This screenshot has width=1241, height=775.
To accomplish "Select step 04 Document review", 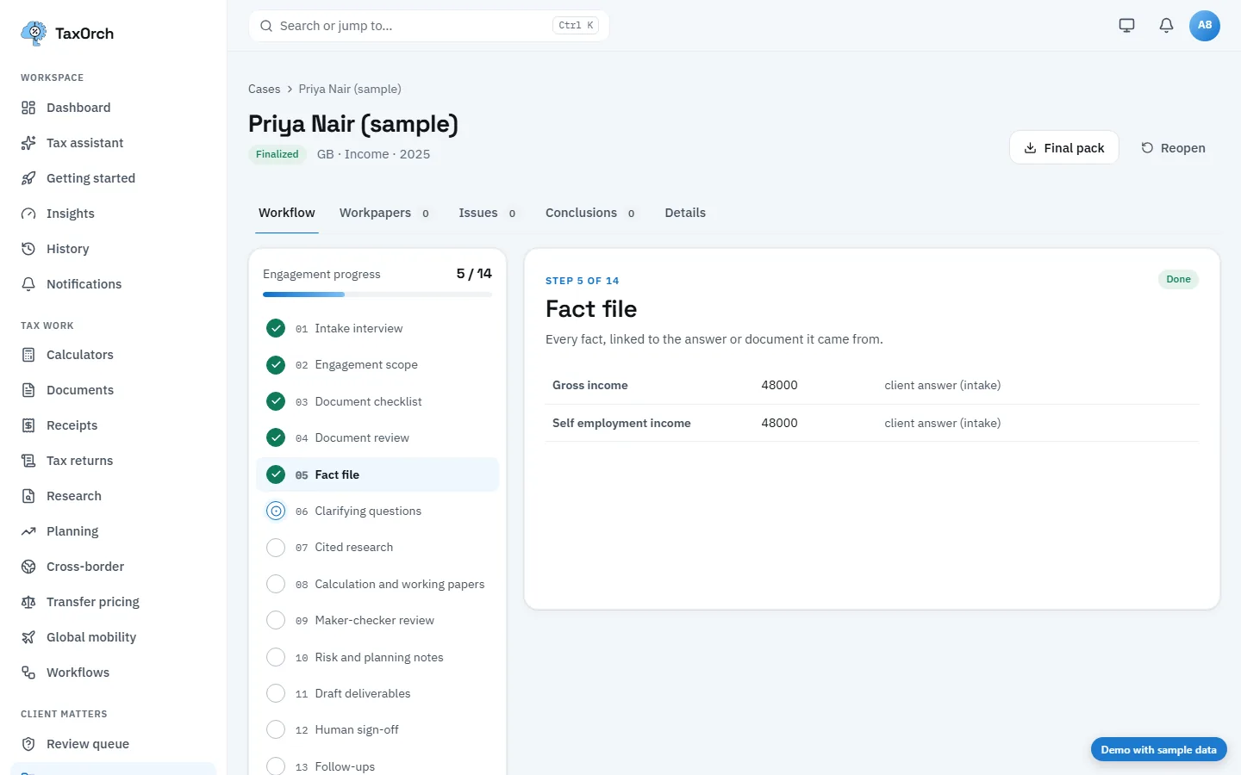I will [377, 437].
